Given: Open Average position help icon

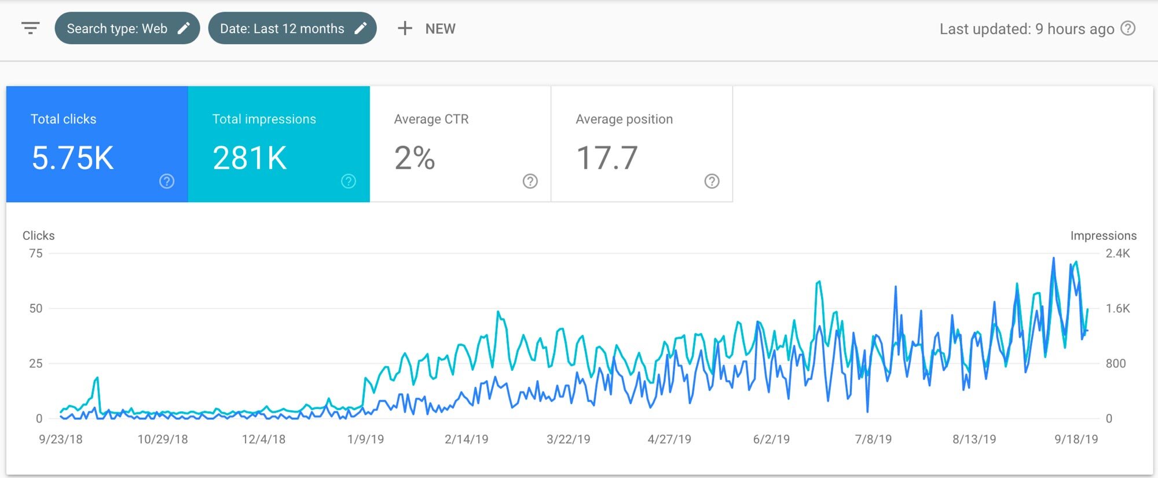Looking at the screenshot, I should [712, 181].
